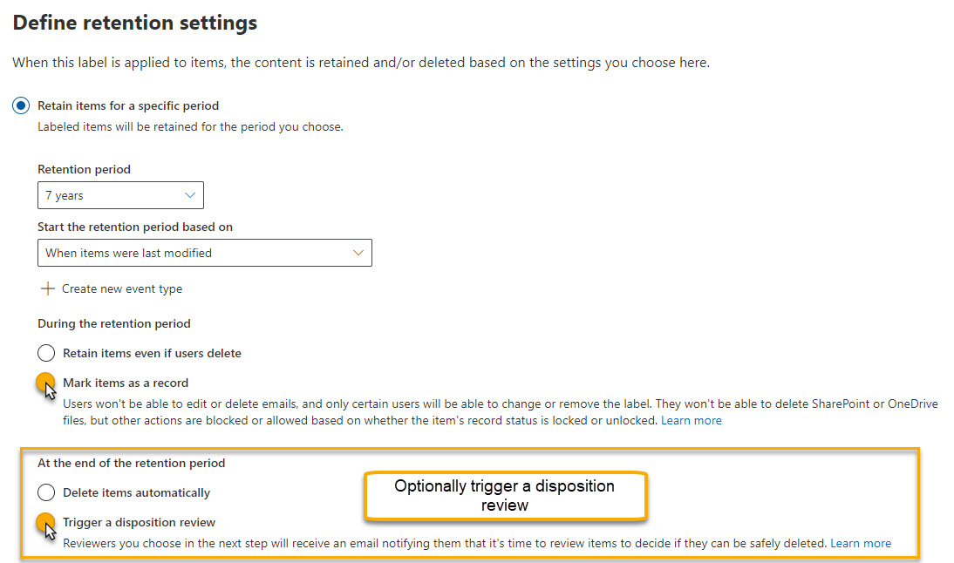Screen dimensions: 954x563
Task: Select "Delete items automatically" radio button
Action: 46,493
